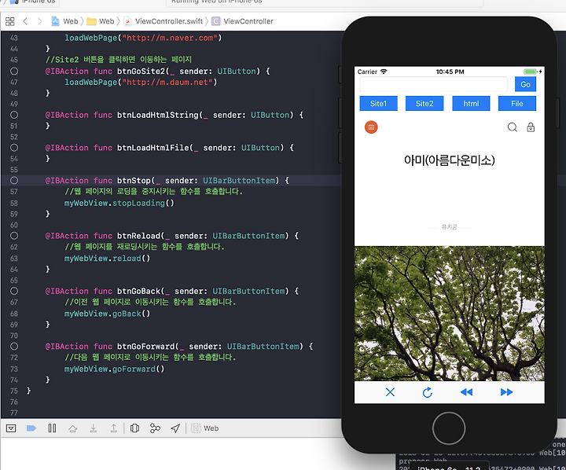Go forward in editor history arrow
This screenshot has width=566, height=470.
point(40,21)
